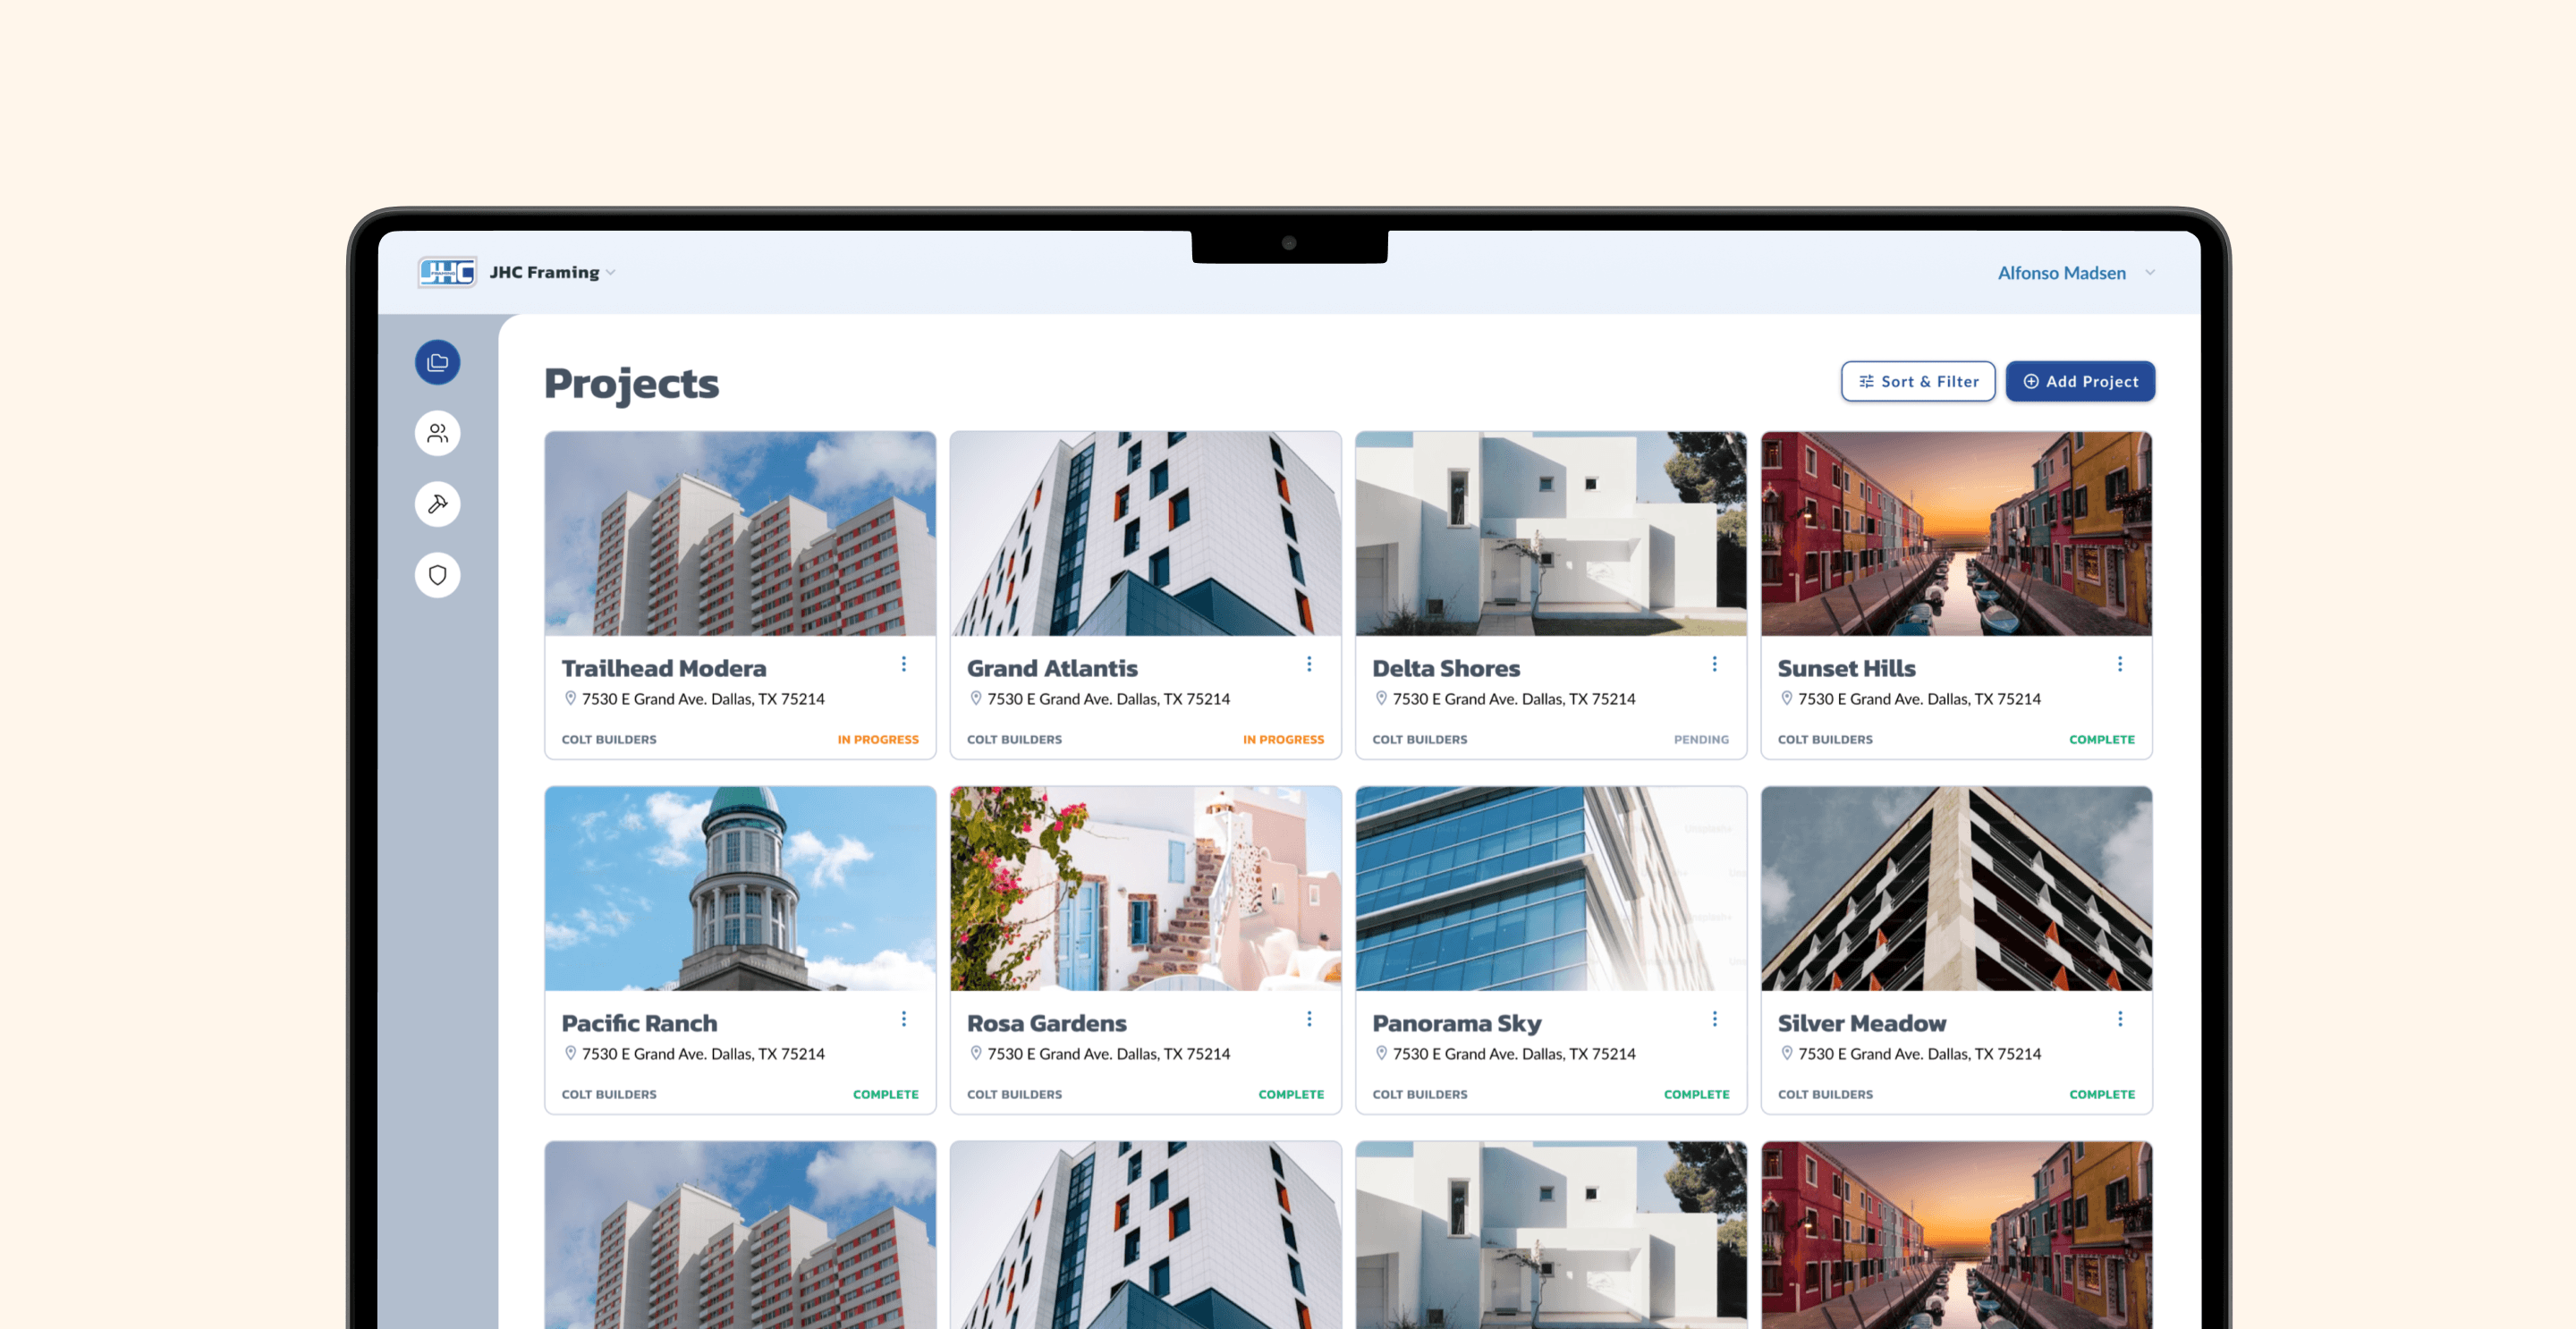The image size is (2576, 1329).
Task: Select Pacific Ranch dome tower thumbnail
Action: (740, 889)
